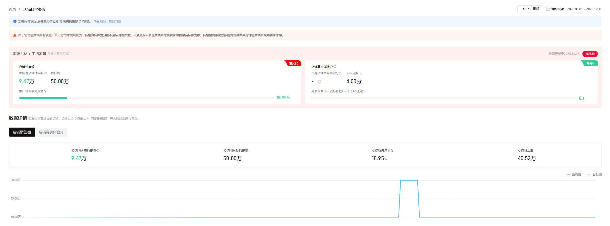Open the 考核规则 link
The height and width of the screenshot is (226, 610).
click(x=100, y=22)
